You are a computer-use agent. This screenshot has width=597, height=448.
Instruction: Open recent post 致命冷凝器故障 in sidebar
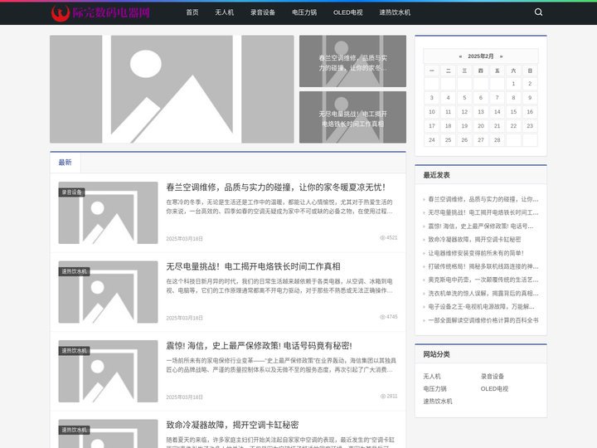point(474,239)
